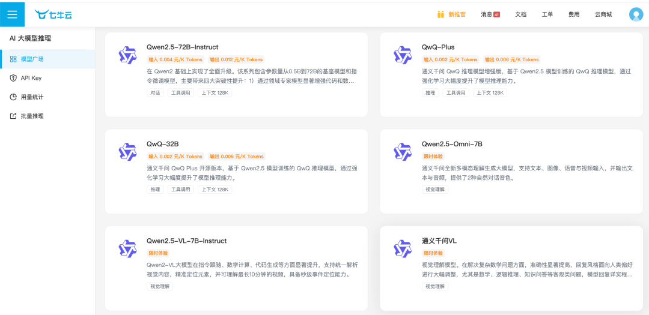
Task: Click the 输入 0.002 元/K Tokens price on QwQ-Plus
Action: tap(450, 59)
